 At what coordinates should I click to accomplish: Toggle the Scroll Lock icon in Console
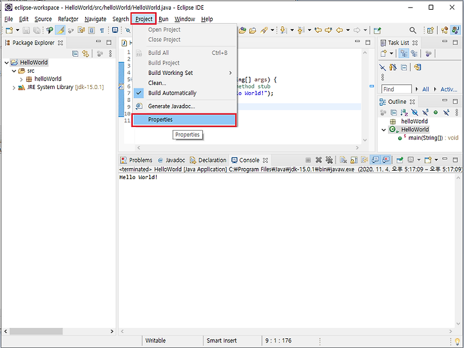pos(354,160)
